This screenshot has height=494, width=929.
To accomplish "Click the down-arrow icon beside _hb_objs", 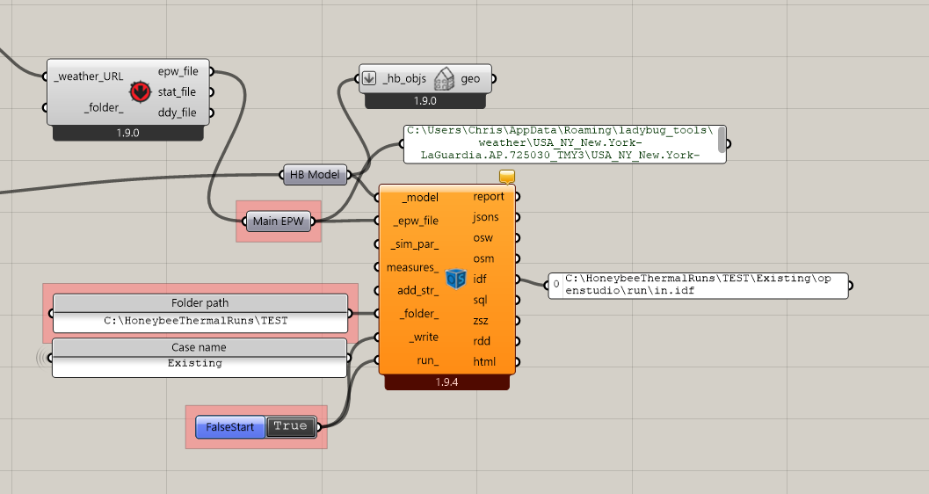I will point(370,79).
